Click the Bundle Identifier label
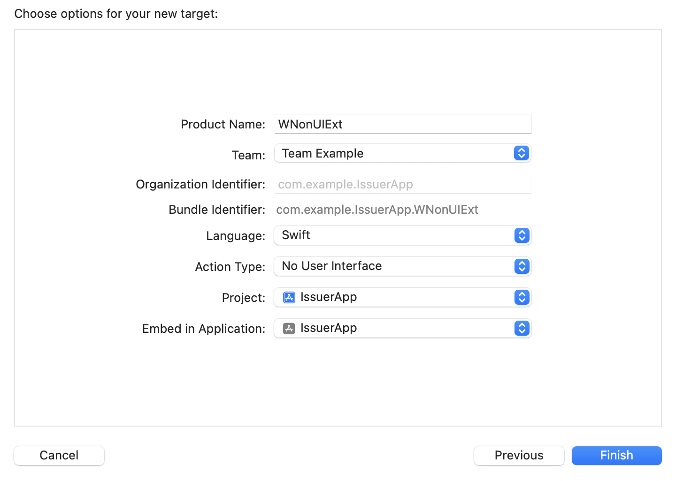This screenshot has width=676, height=481. (217, 210)
